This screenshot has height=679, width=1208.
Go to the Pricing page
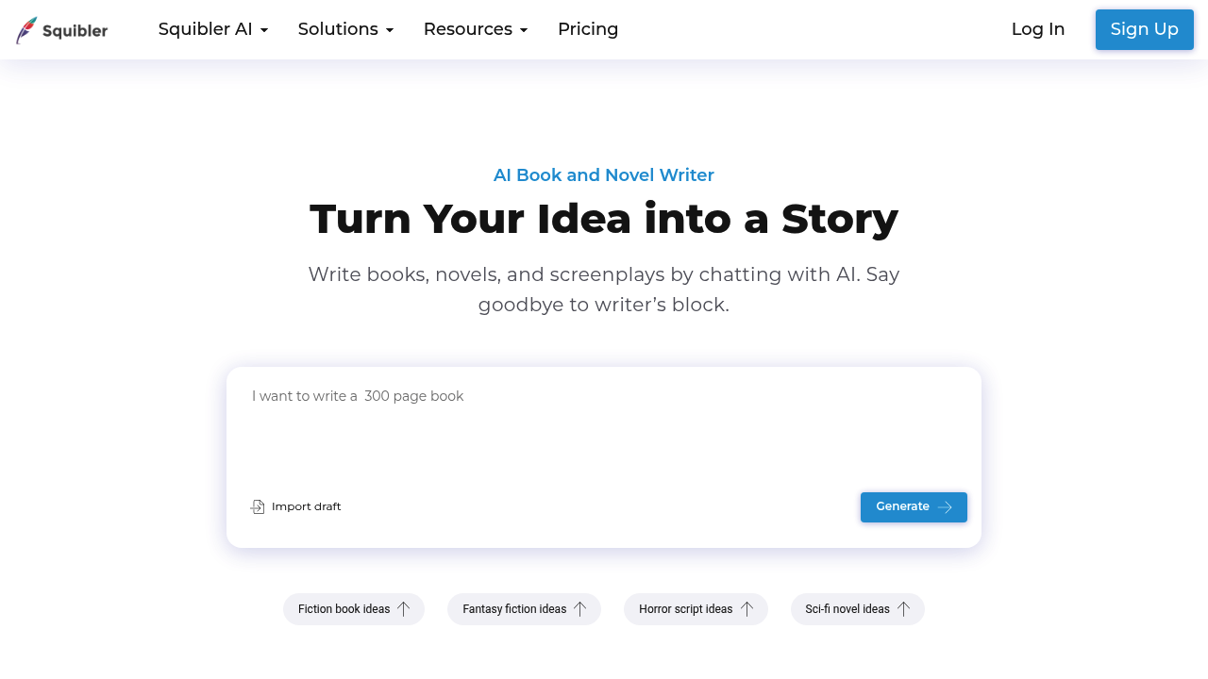tap(588, 29)
